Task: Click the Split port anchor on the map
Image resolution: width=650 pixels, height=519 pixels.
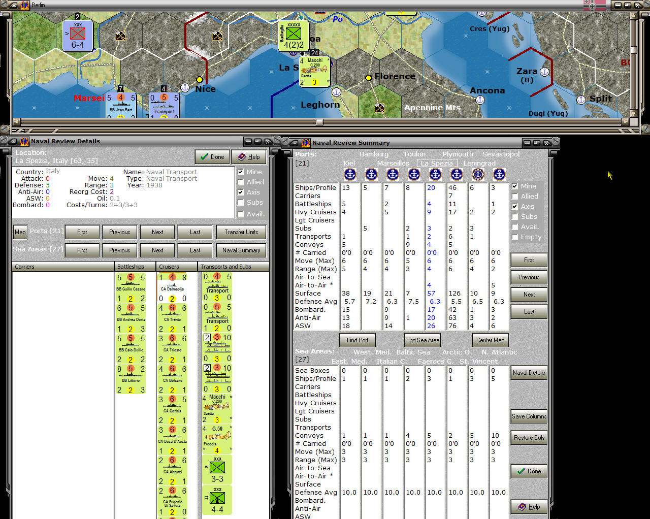Action: coord(581,100)
